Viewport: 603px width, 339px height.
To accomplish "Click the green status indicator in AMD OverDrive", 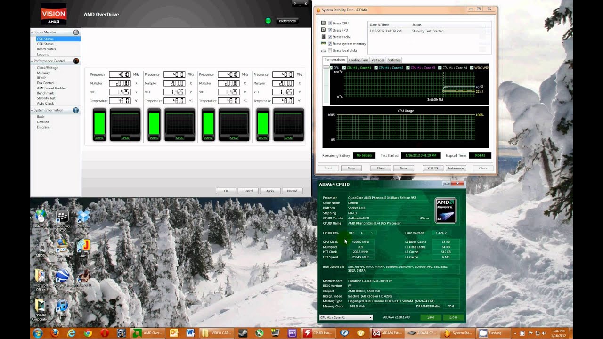I will tap(269, 21).
